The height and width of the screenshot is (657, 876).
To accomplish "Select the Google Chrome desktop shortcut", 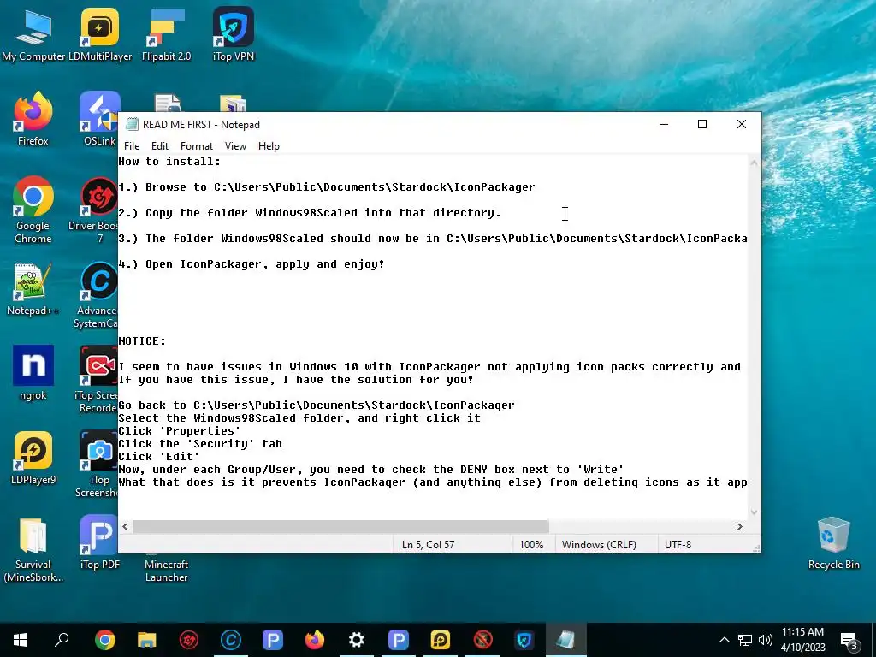I will [33, 210].
